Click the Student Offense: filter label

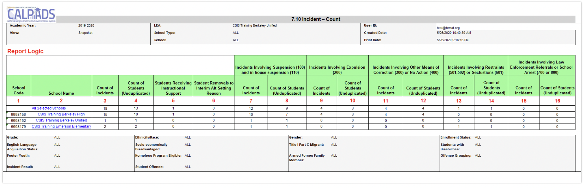tap(149, 167)
